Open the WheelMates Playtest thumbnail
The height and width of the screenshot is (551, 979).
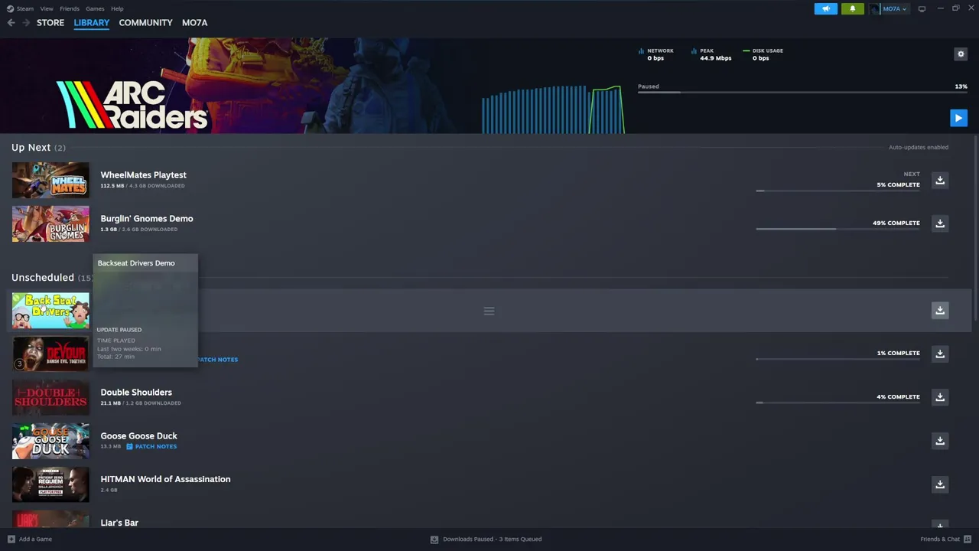50,181
